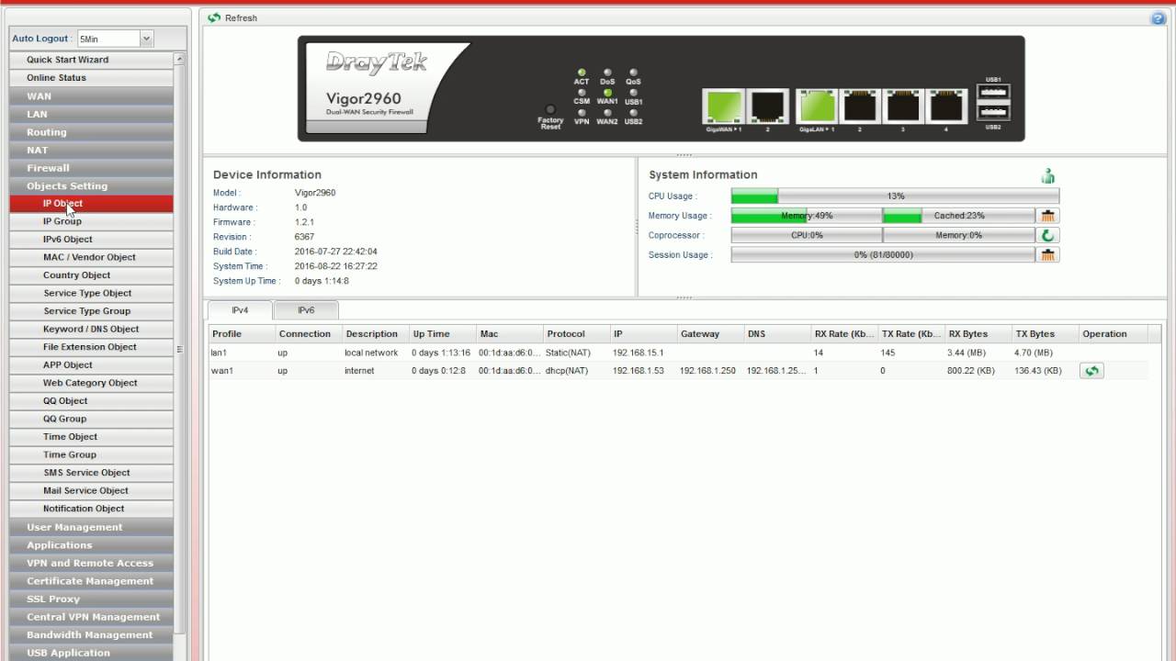The height and width of the screenshot is (661, 1176).
Task: Open SMS Service Object entry
Action: pos(91,473)
